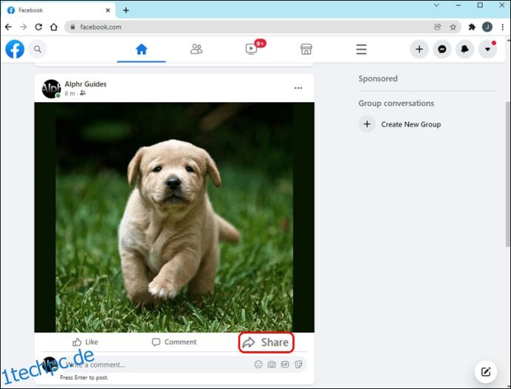This screenshot has width=511, height=389.
Task: Close the Facebook browser tab
Action: coord(108,10)
